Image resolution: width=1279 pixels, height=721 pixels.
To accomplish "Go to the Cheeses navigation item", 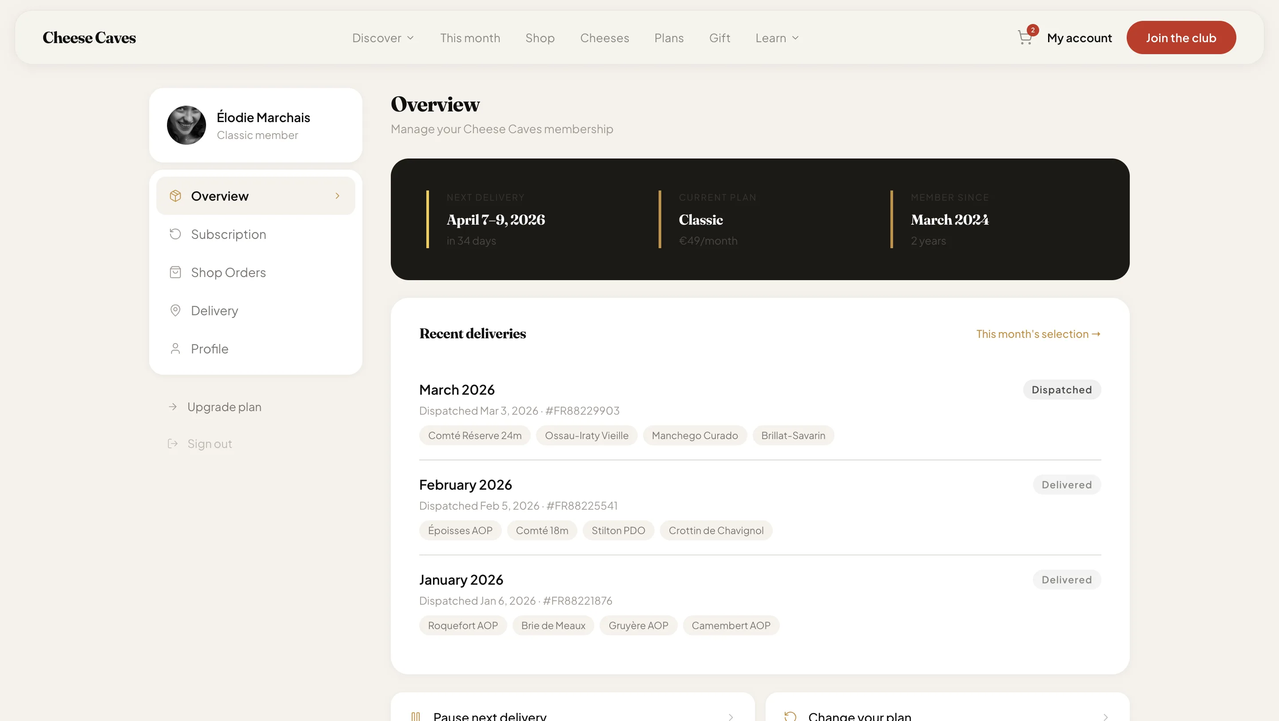I will pos(605,37).
